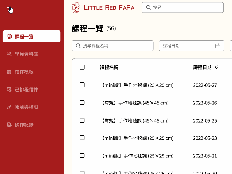Image resolution: width=232 pixels, height=174 pixels.
Task: Click the 操作紀錄 log icon
Action: click(x=9, y=125)
